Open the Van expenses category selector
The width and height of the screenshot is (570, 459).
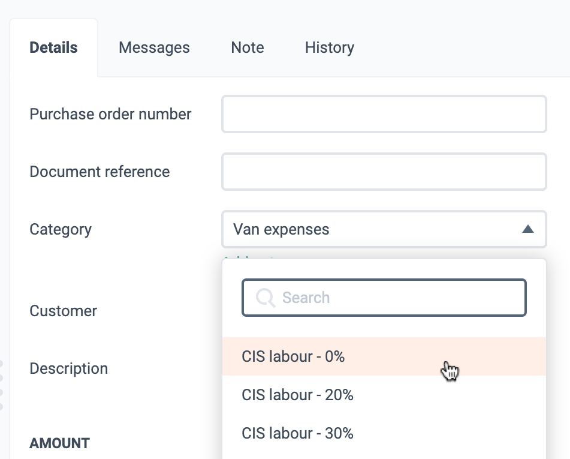coord(384,229)
